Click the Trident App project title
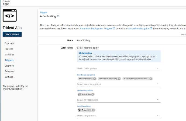The image size is (186, 121). click(12, 28)
